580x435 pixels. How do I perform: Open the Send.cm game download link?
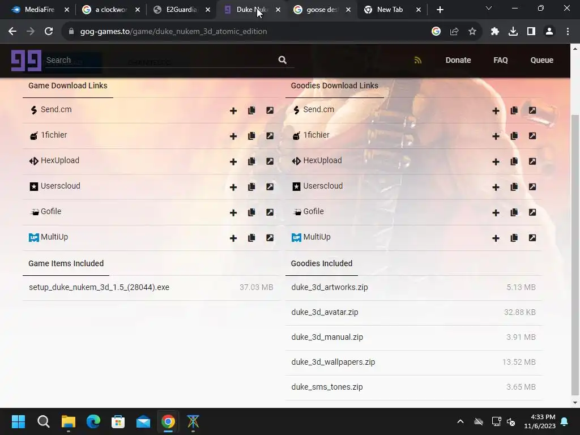56,109
